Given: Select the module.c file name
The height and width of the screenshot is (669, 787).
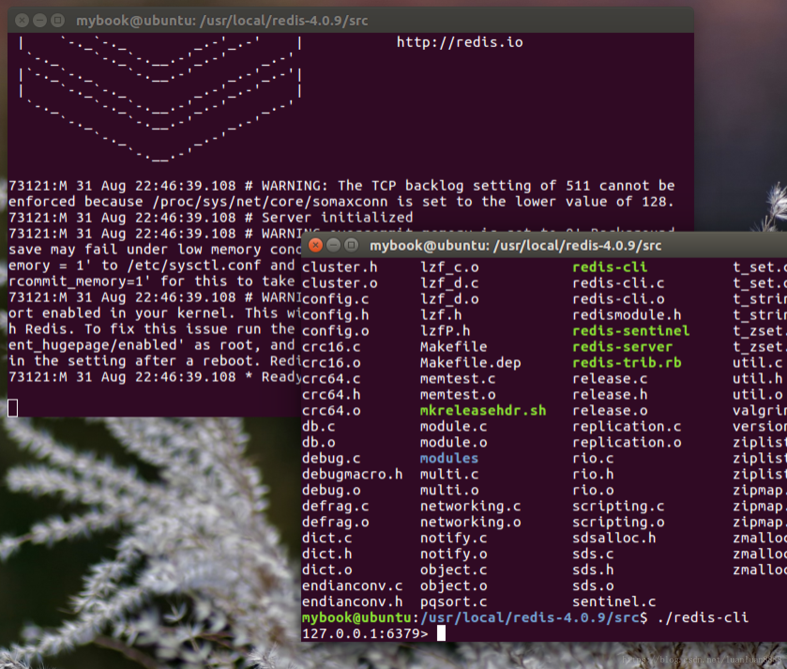Looking at the screenshot, I should pos(454,426).
